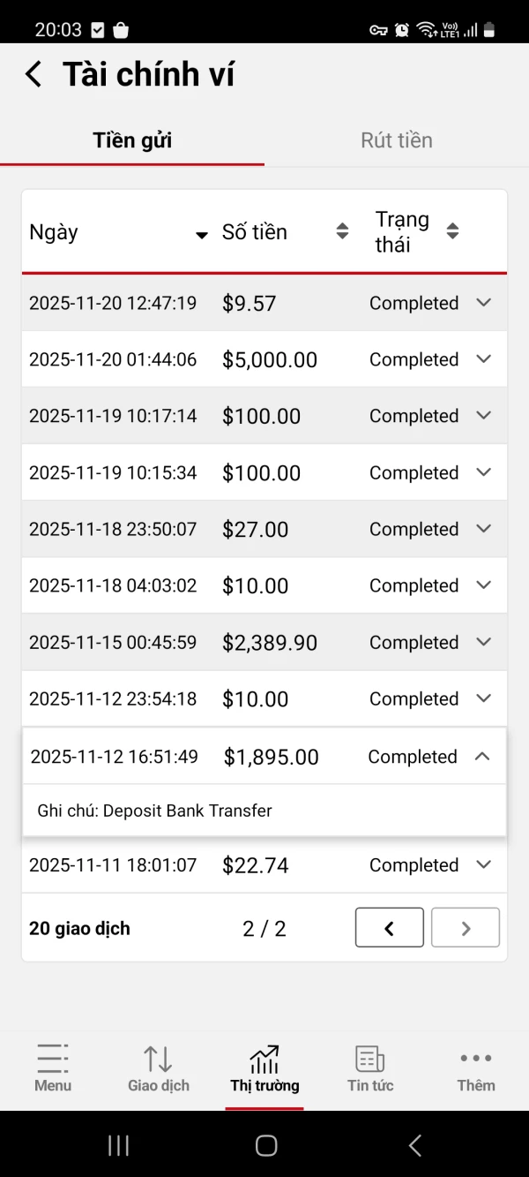This screenshot has height=1177, width=529.
Task: Tap the back arrow beside Tài chính ví
Action: point(34,74)
